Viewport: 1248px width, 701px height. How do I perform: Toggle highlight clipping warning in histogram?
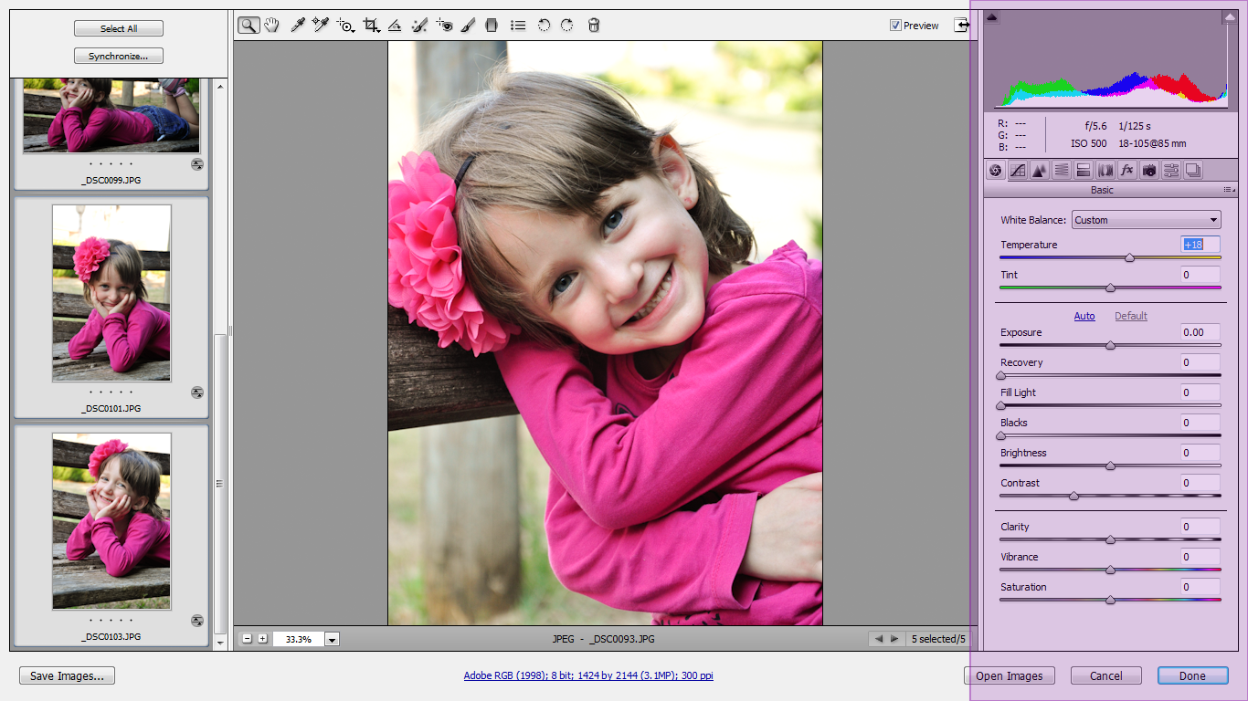click(x=1229, y=17)
